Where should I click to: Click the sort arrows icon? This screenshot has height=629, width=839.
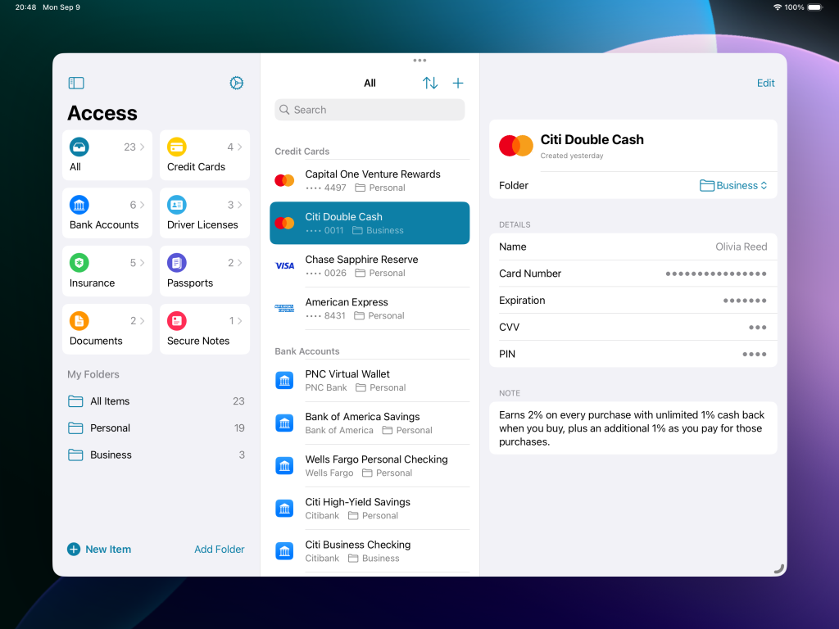tap(430, 83)
